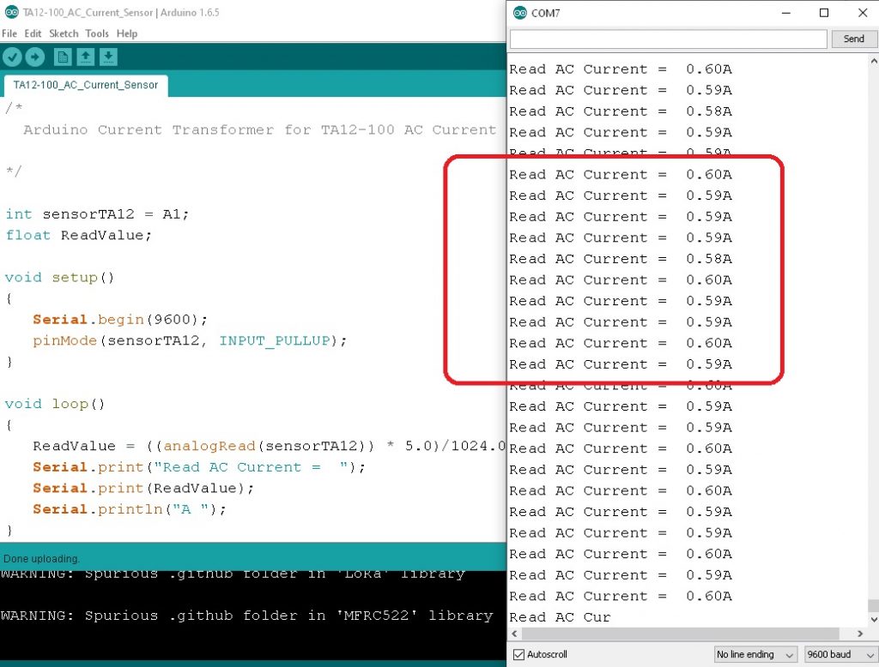The width and height of the screenshot is (879, 667).
Task: Click the MFRC522 library warning in console
Action: 246,616
